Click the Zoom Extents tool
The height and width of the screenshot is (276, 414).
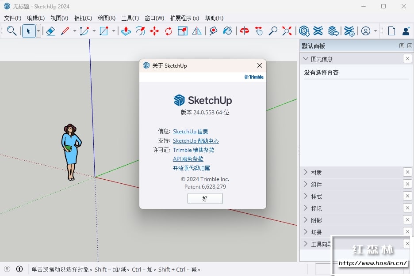point(287,31)
